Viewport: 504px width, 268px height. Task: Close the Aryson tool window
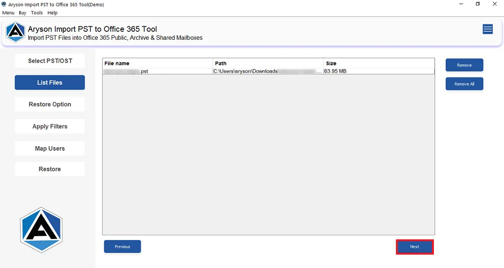click(x=495, y=4)
